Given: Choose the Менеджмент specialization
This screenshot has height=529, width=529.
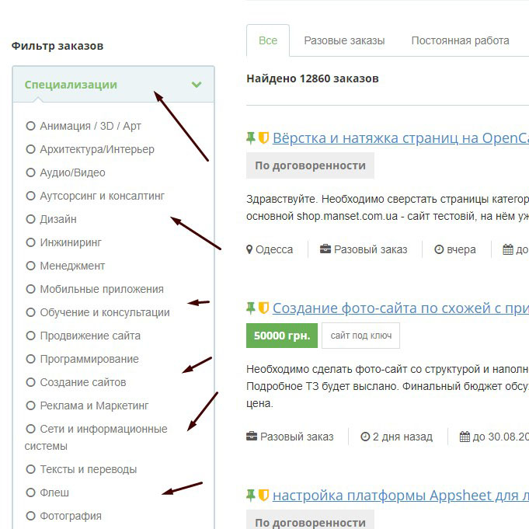Looking at the screenshot, I should [31, 266].
